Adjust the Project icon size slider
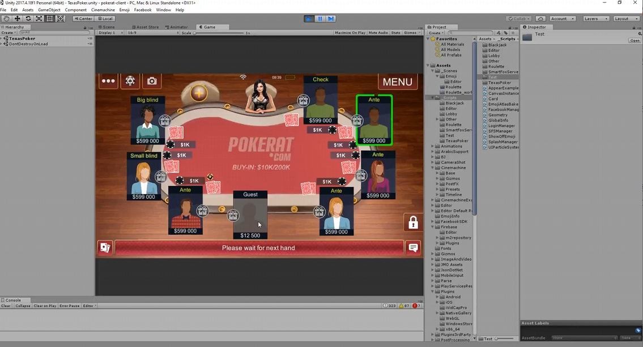Screen dimensions: 643x347 pos(505,339)
